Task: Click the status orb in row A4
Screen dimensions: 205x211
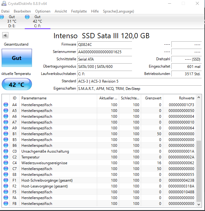Action: click(6, 105)
